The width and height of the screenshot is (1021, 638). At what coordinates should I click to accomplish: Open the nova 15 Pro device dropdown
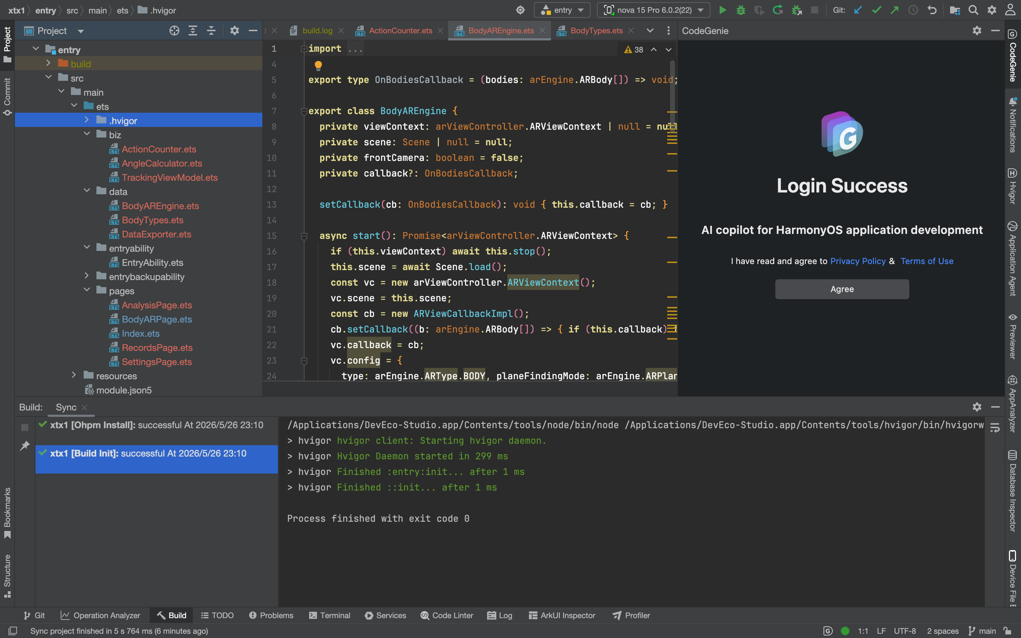click(x=653, y=10)
